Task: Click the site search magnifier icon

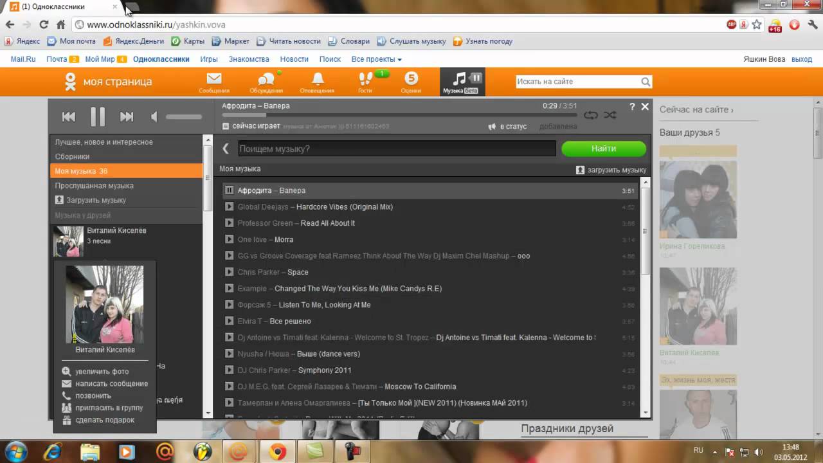Action: click(x=646, y=82)
